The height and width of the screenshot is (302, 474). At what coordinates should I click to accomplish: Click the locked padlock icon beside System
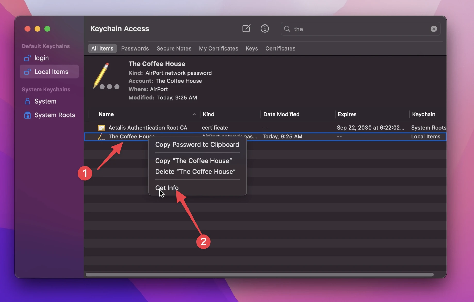pyautogui.click(x=27, y=101)
